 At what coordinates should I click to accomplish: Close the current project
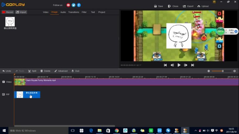coord(173,6)
